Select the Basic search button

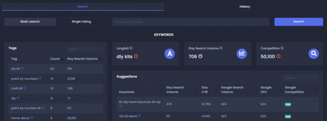(30, 22)
